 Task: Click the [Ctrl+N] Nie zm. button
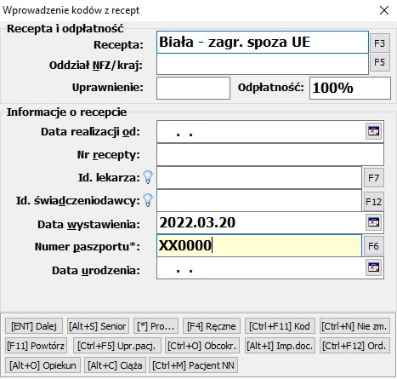354,326
